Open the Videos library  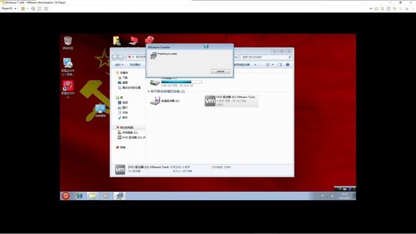(x=123, y=103)
